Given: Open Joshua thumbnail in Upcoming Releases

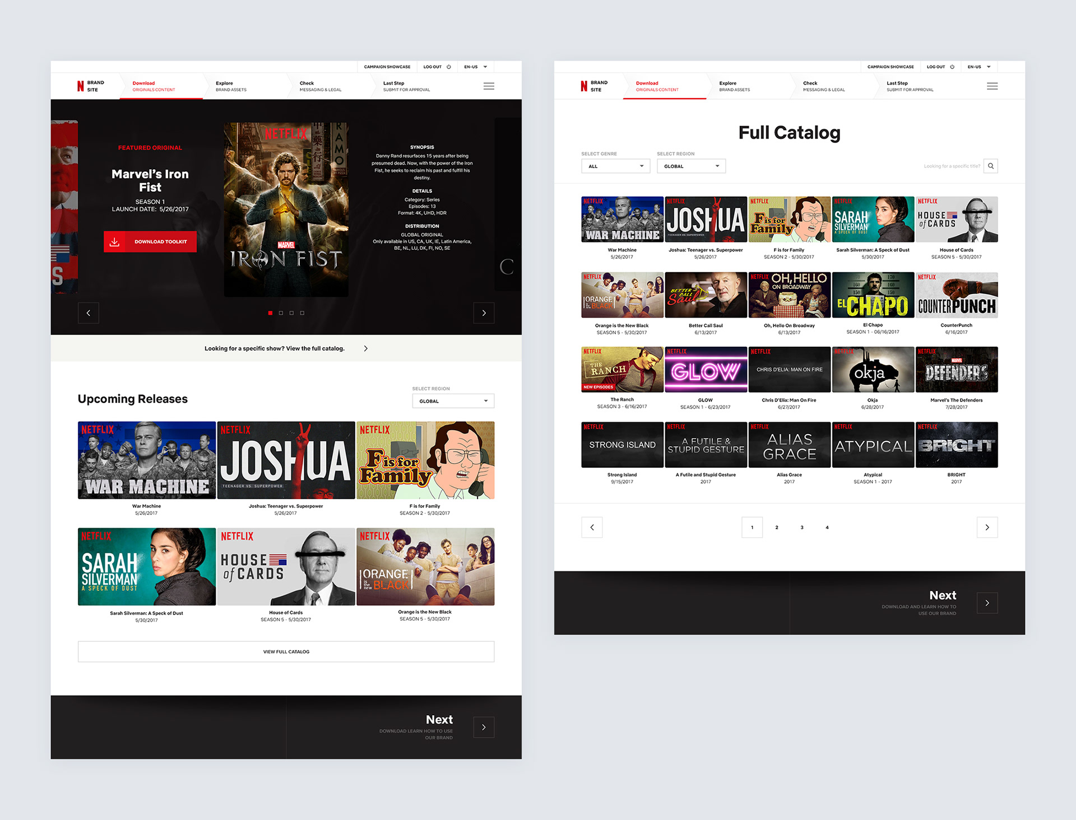Looking at the screenshot, I should click(x=286, y=460).
